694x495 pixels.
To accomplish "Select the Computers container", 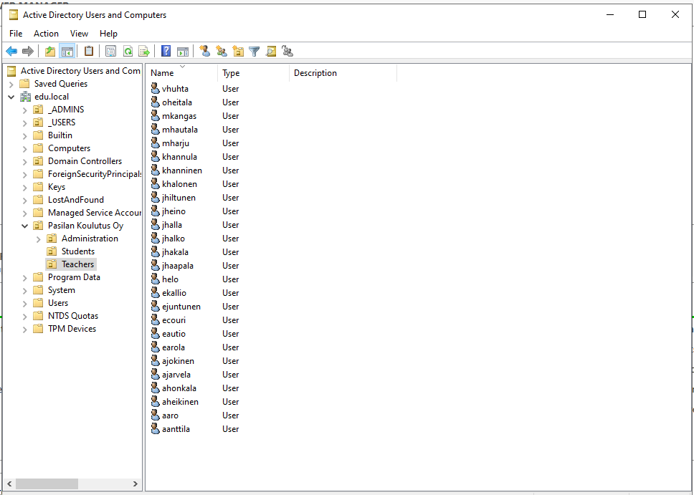I will [69, 148].
